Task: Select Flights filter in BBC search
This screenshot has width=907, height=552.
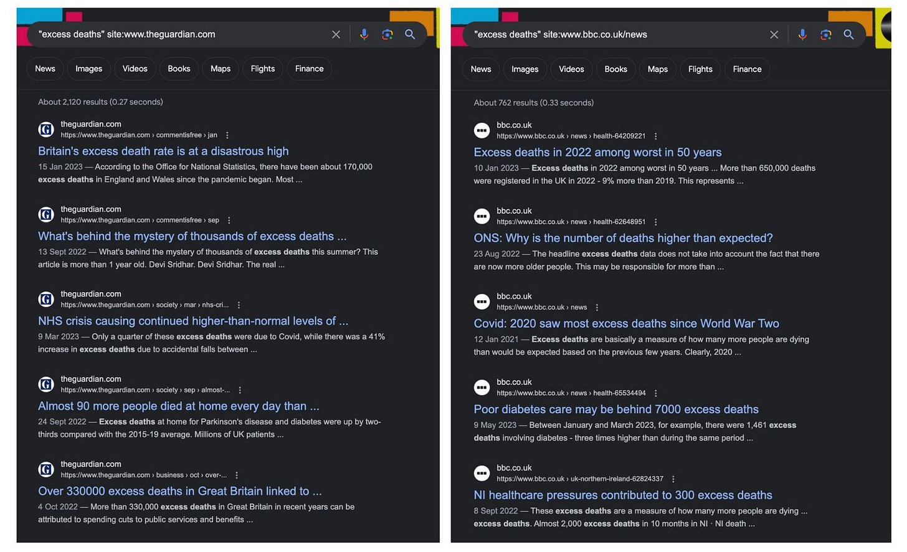Action: click(x=700, y=69)
